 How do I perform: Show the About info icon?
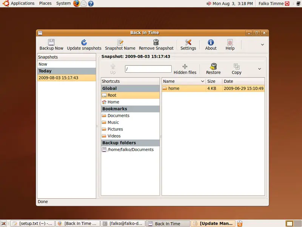[211, 42]
